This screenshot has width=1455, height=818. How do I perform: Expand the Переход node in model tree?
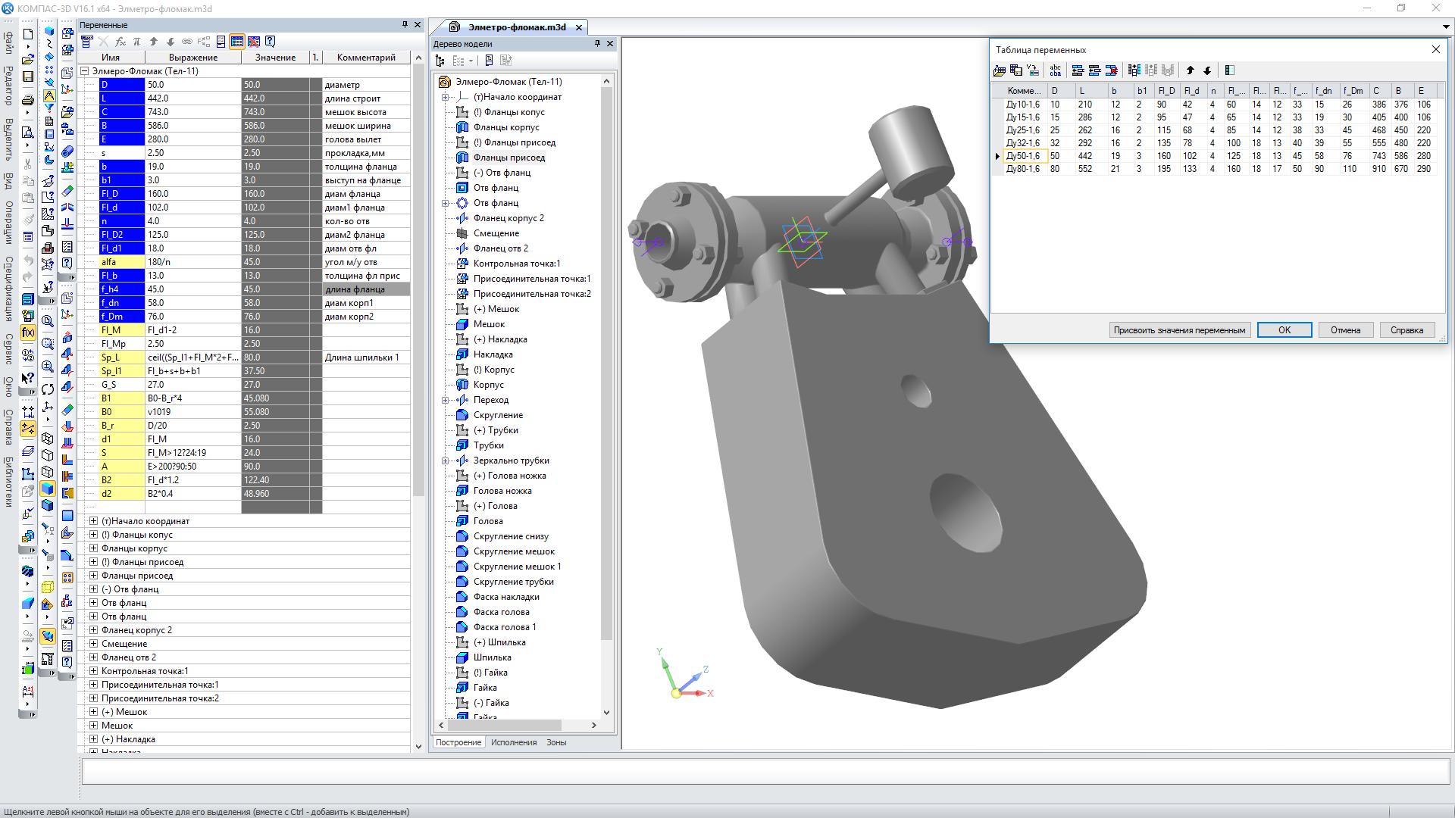click(x=446, y=400)
